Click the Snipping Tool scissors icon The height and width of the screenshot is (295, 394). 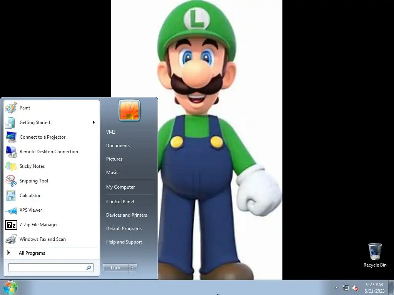click(11, 181)
